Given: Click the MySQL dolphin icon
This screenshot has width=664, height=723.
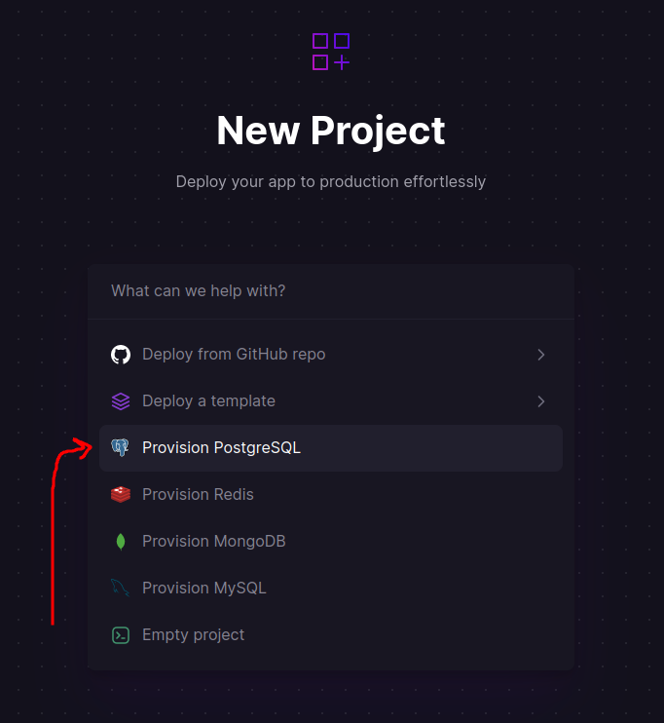Looking at the screenshot, I should point(121,588).
